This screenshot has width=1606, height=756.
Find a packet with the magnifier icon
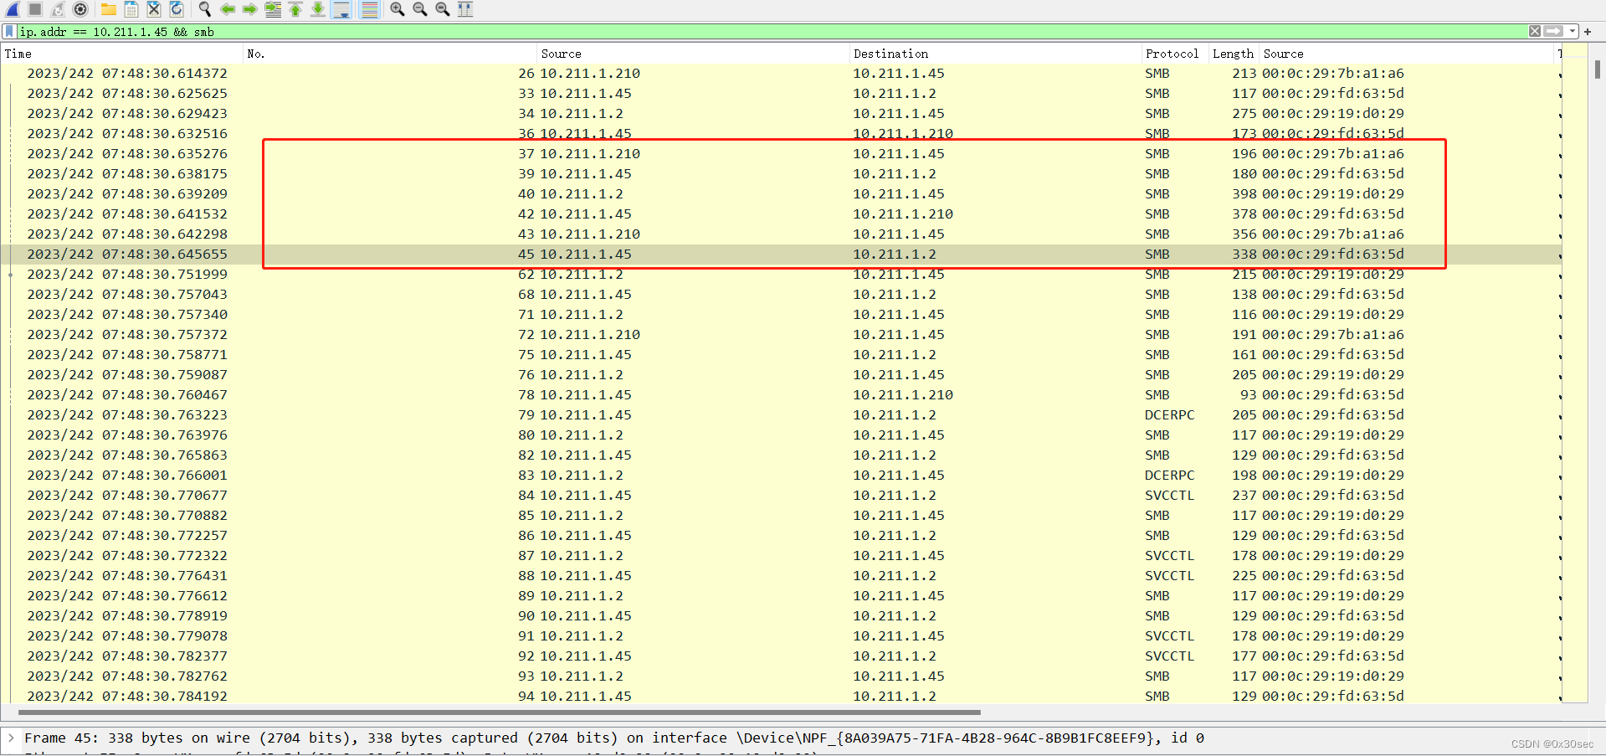pyautogui.click(x=205, y=9)
